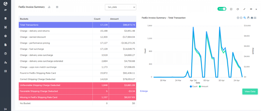Click the chart zoom out minus icon
This screenshot has width=261, height=111.
241,18
